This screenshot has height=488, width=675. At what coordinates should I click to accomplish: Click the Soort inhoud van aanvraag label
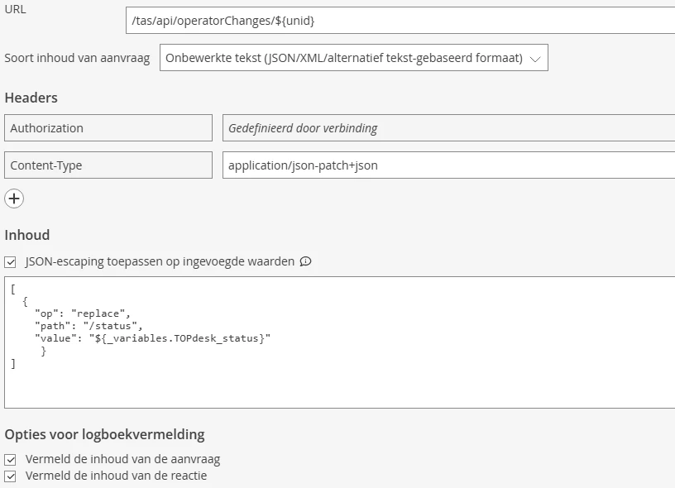coord(77,58)
